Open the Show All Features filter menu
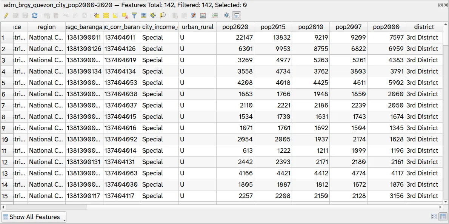This screenshot has width=449, height=224. click(34, 217)
